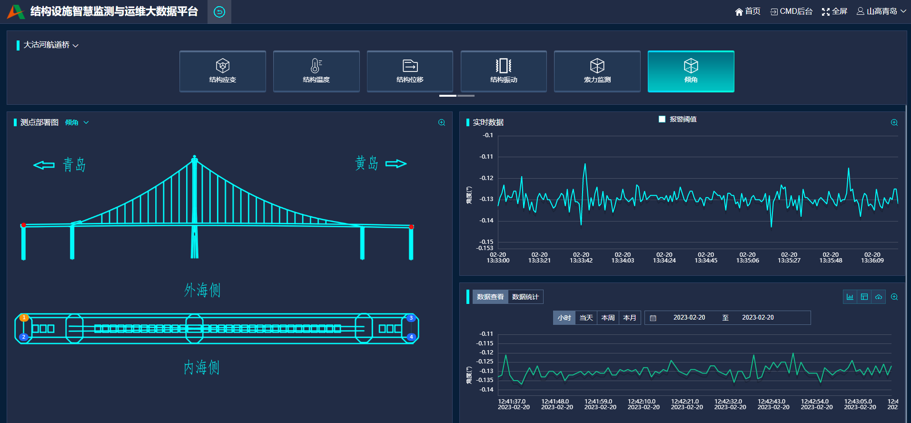Open the 结构位移 displacement card
Image resolution: width=911 pixels, height=423 pixels.
tap(410, 71)
